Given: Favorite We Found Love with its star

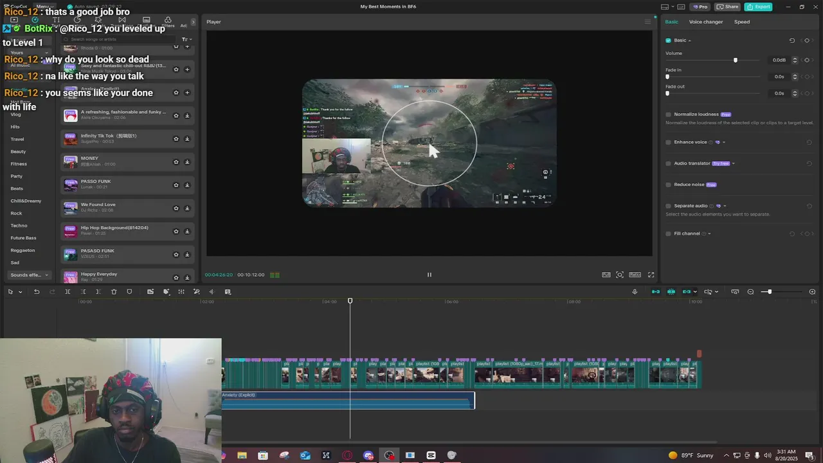Looking at the screenshot, I should (x=176, y=208).
